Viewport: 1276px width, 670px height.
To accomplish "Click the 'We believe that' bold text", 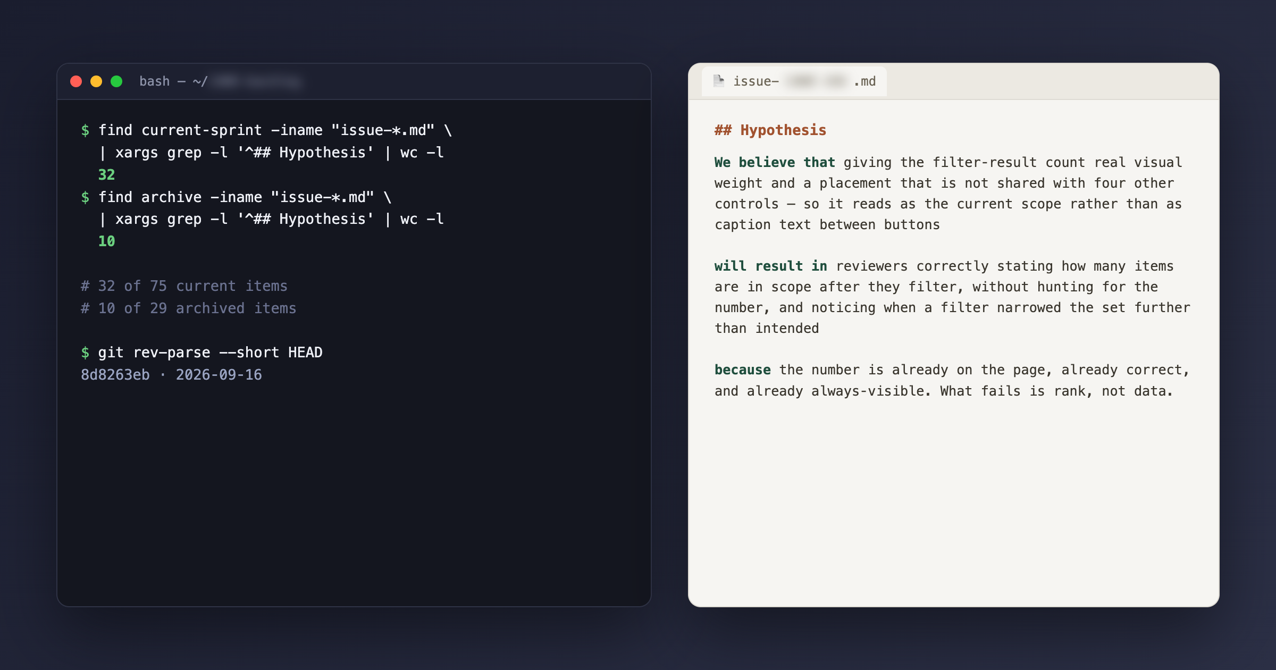I will pyautogui.click(x=775, y=162).
